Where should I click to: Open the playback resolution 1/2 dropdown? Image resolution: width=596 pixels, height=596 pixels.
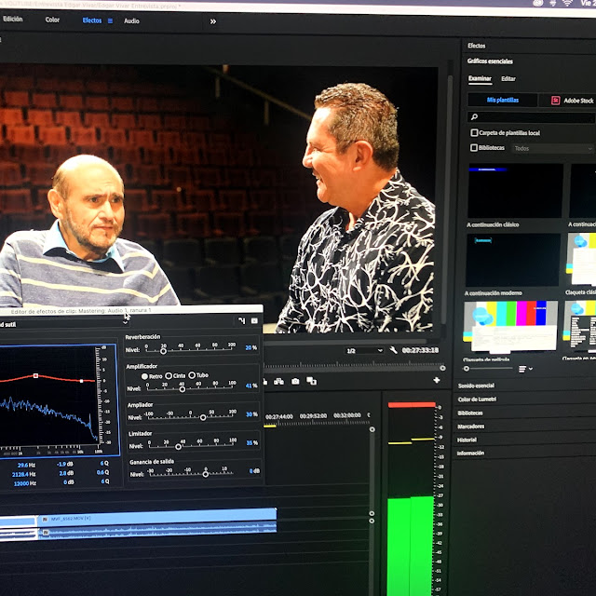[363, 350]
